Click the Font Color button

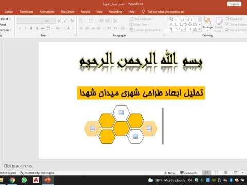point(68,28)
